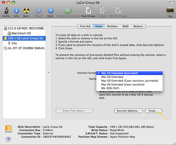176x145 pixels.
Task: Click S.M.A.R.T. Status Not Supported text
Action: [119, 133]
